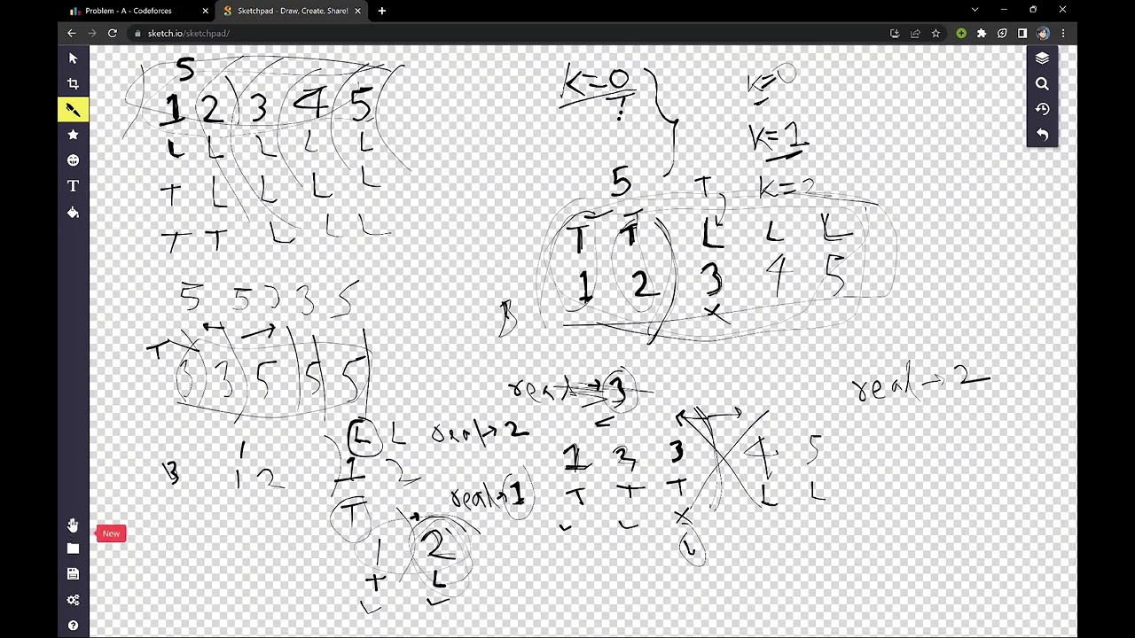Click the red New badge

tap(111, 533)
